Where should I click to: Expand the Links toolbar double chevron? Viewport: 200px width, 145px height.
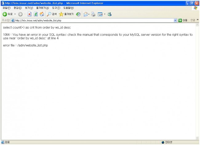[x=198, y=20]
